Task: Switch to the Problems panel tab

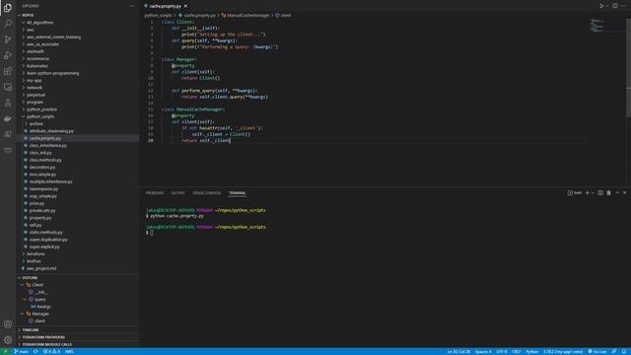Action: pyautogui.click(x=155, y=193)
